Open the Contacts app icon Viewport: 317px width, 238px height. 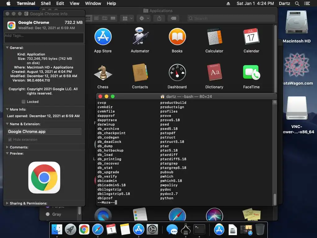(140, 73)
